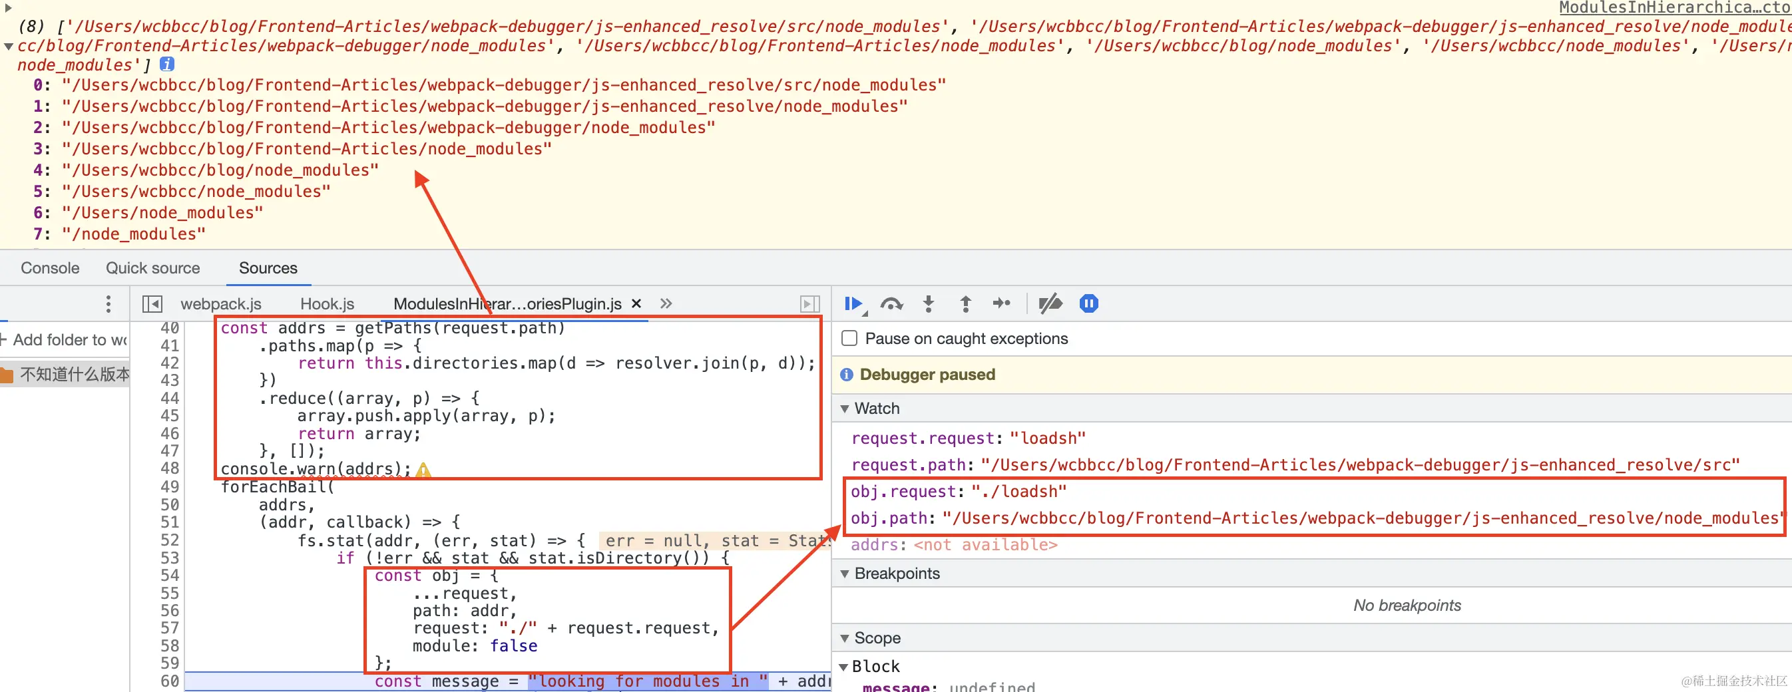Click the highlighted const message line

pyautogui.click(x=508, y=681)
